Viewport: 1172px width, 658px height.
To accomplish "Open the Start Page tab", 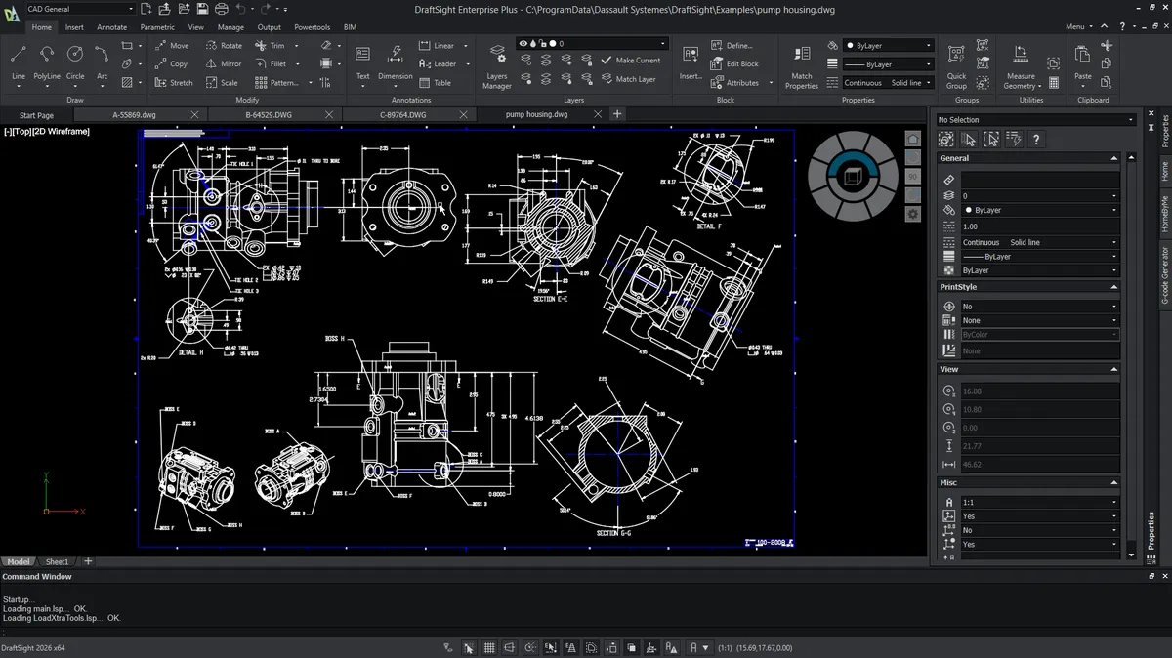I will (36, 115).
